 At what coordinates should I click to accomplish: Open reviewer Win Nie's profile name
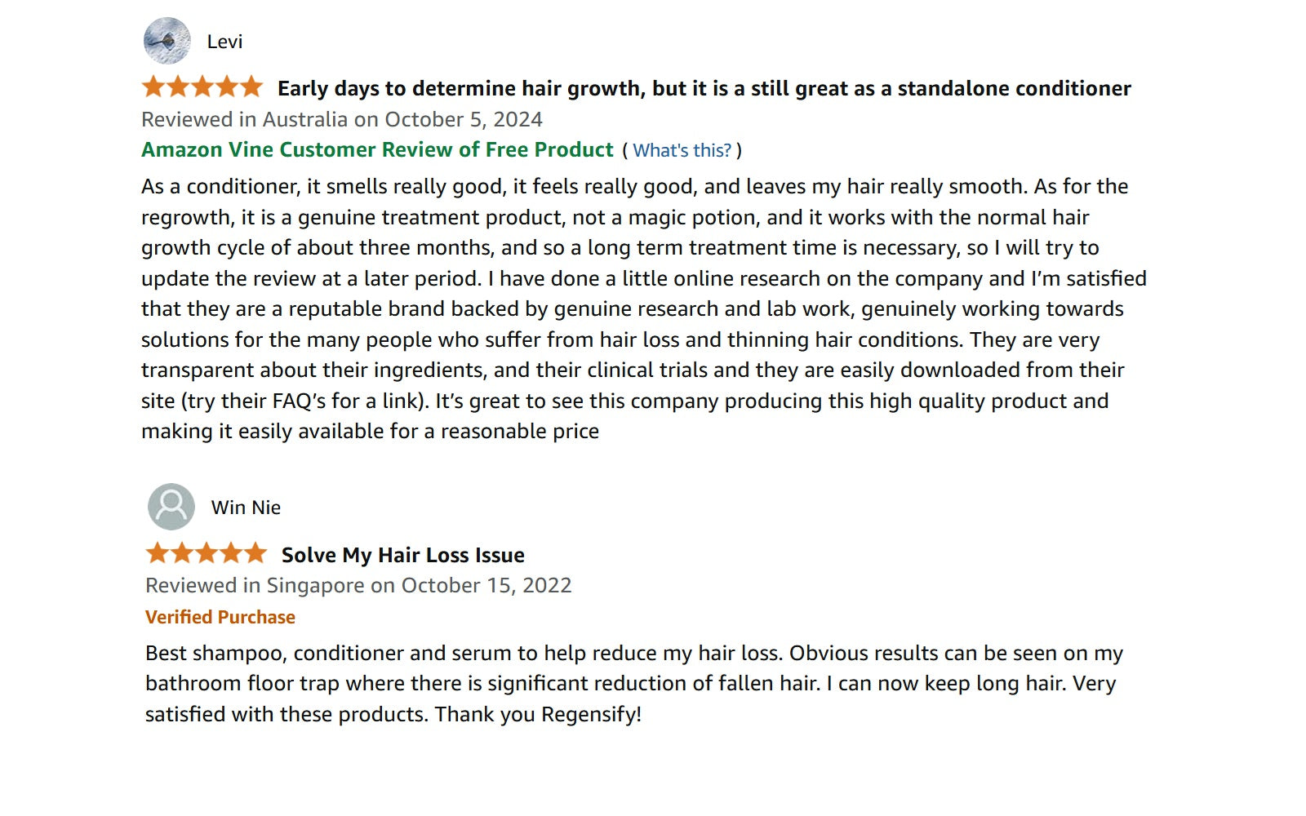[x=246, y=508]
